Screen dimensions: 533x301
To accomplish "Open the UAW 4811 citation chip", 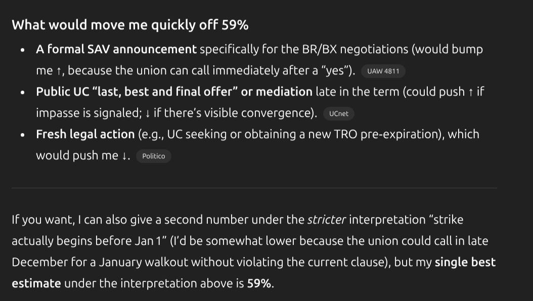I will [383, 71].
